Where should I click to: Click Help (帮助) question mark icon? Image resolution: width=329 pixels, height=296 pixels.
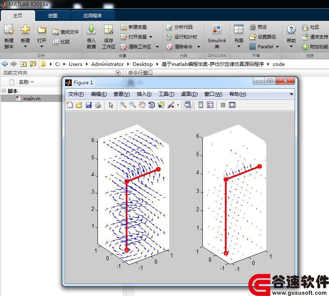pyautogui.click(x=291, y=29)
